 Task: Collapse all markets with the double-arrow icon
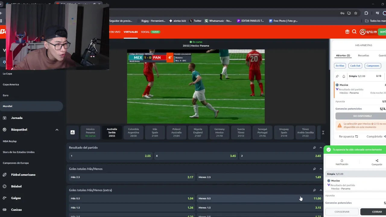323,133
